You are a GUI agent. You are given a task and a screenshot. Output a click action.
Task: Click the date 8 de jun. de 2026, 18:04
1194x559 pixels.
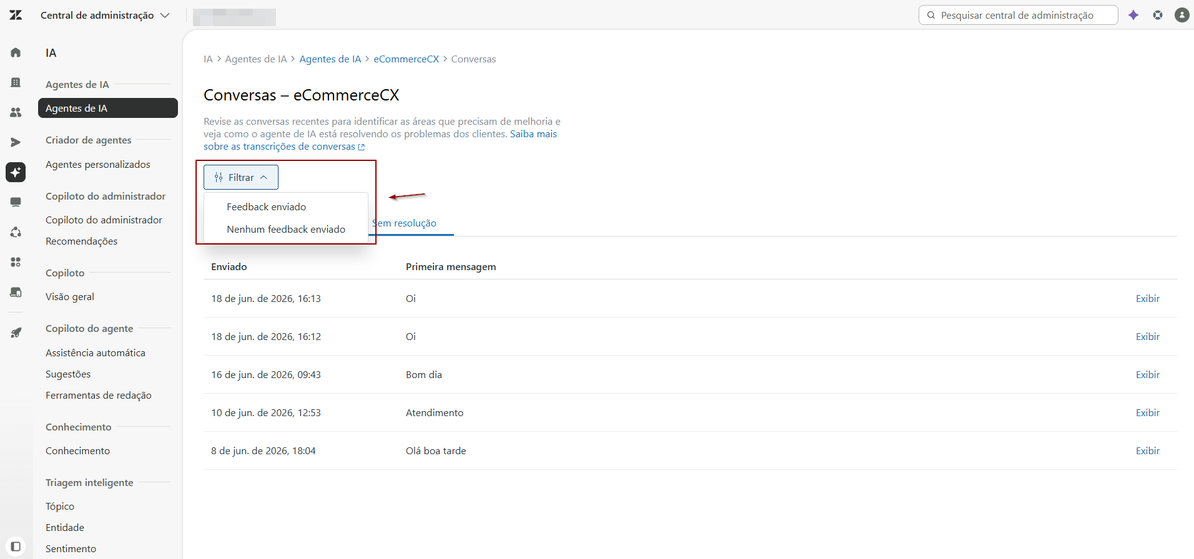pos(264,450)
